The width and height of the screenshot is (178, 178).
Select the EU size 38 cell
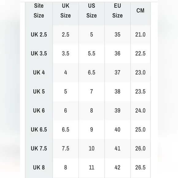tap(118, 91)
